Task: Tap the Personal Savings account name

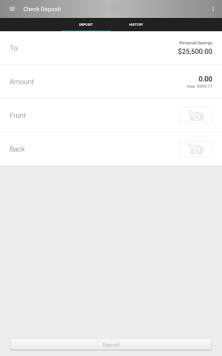Action: (196, 43)
